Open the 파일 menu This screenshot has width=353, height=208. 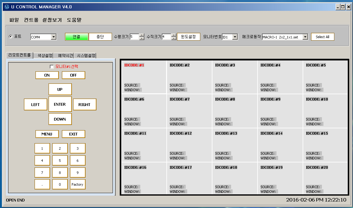[14, 20]
